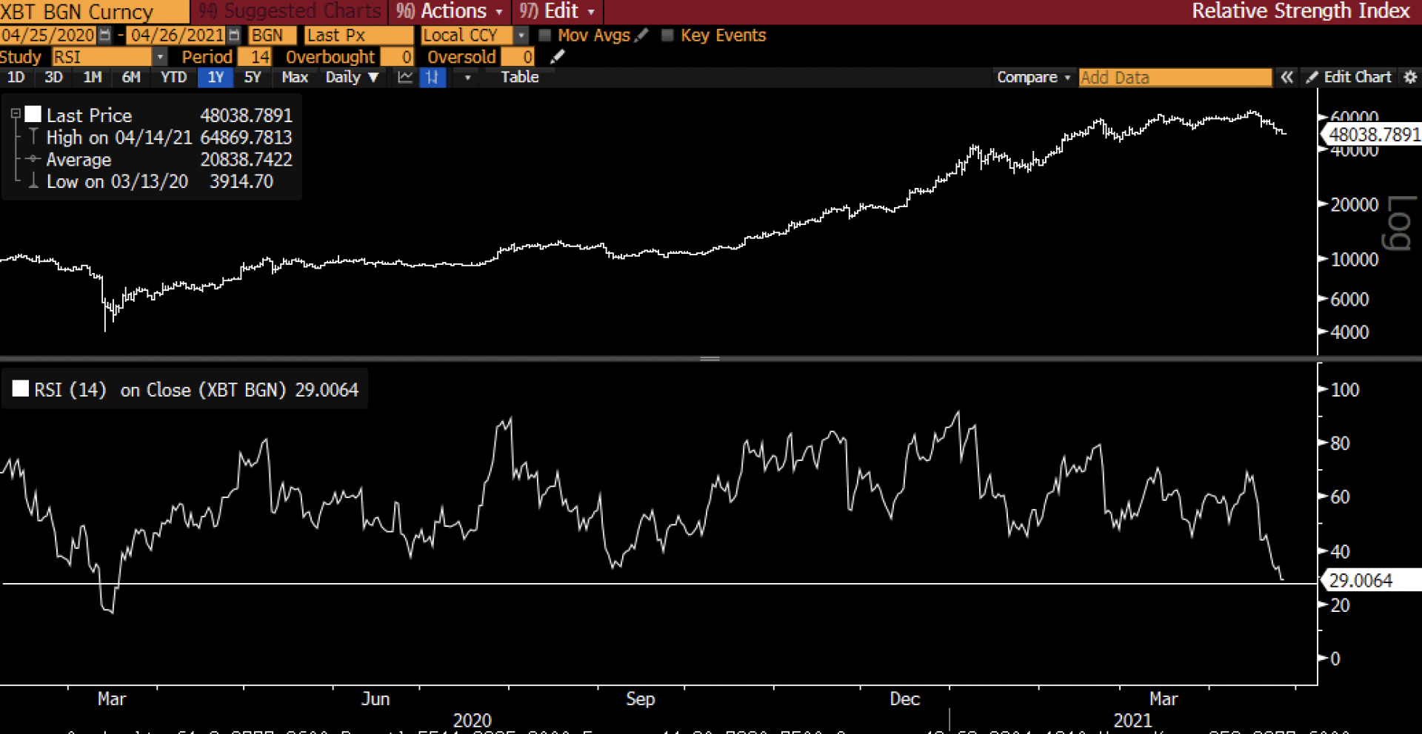Select the 5Y time range tab
Image resolution: width=1422 pixels, height=734 pixels.
tap(253, 77)
